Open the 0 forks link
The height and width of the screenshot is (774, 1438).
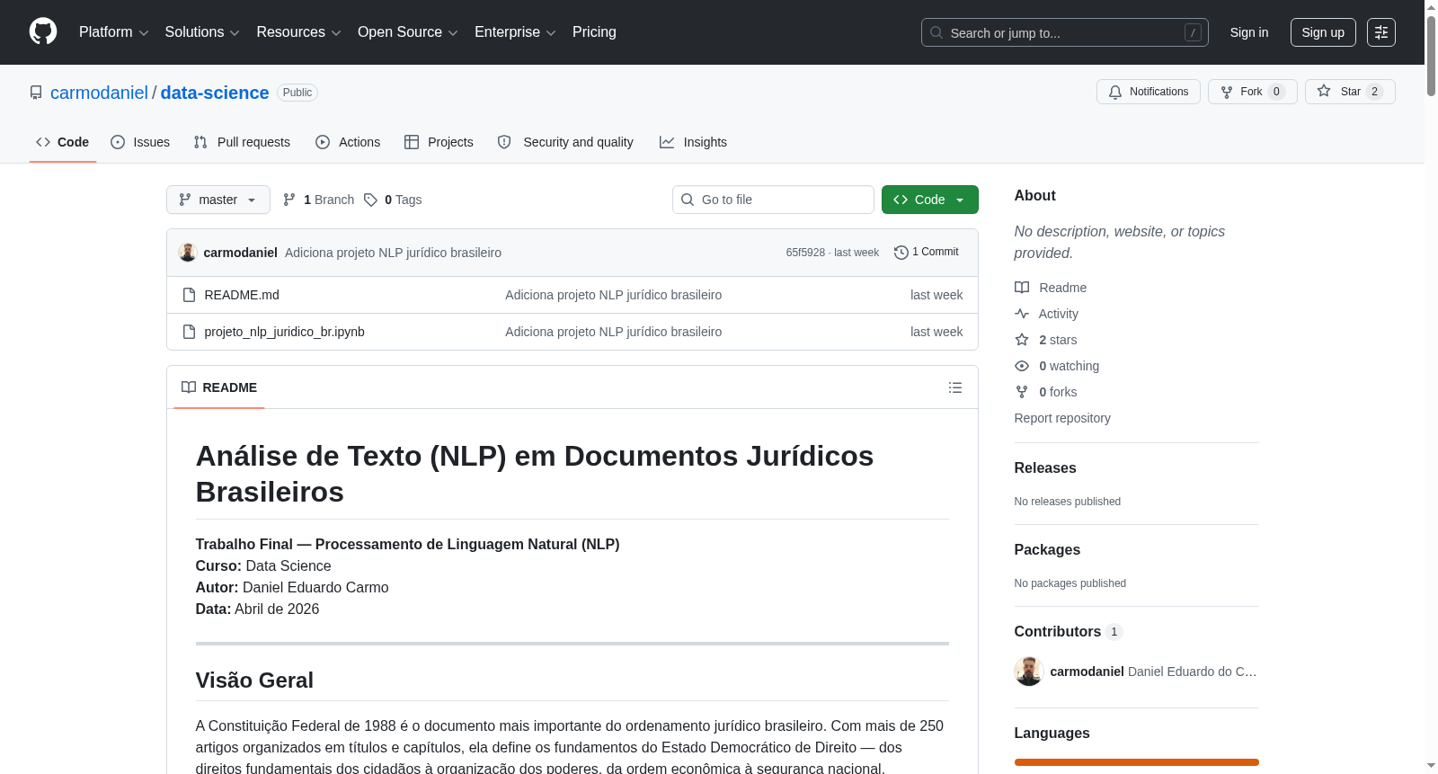click(1058, 392)
